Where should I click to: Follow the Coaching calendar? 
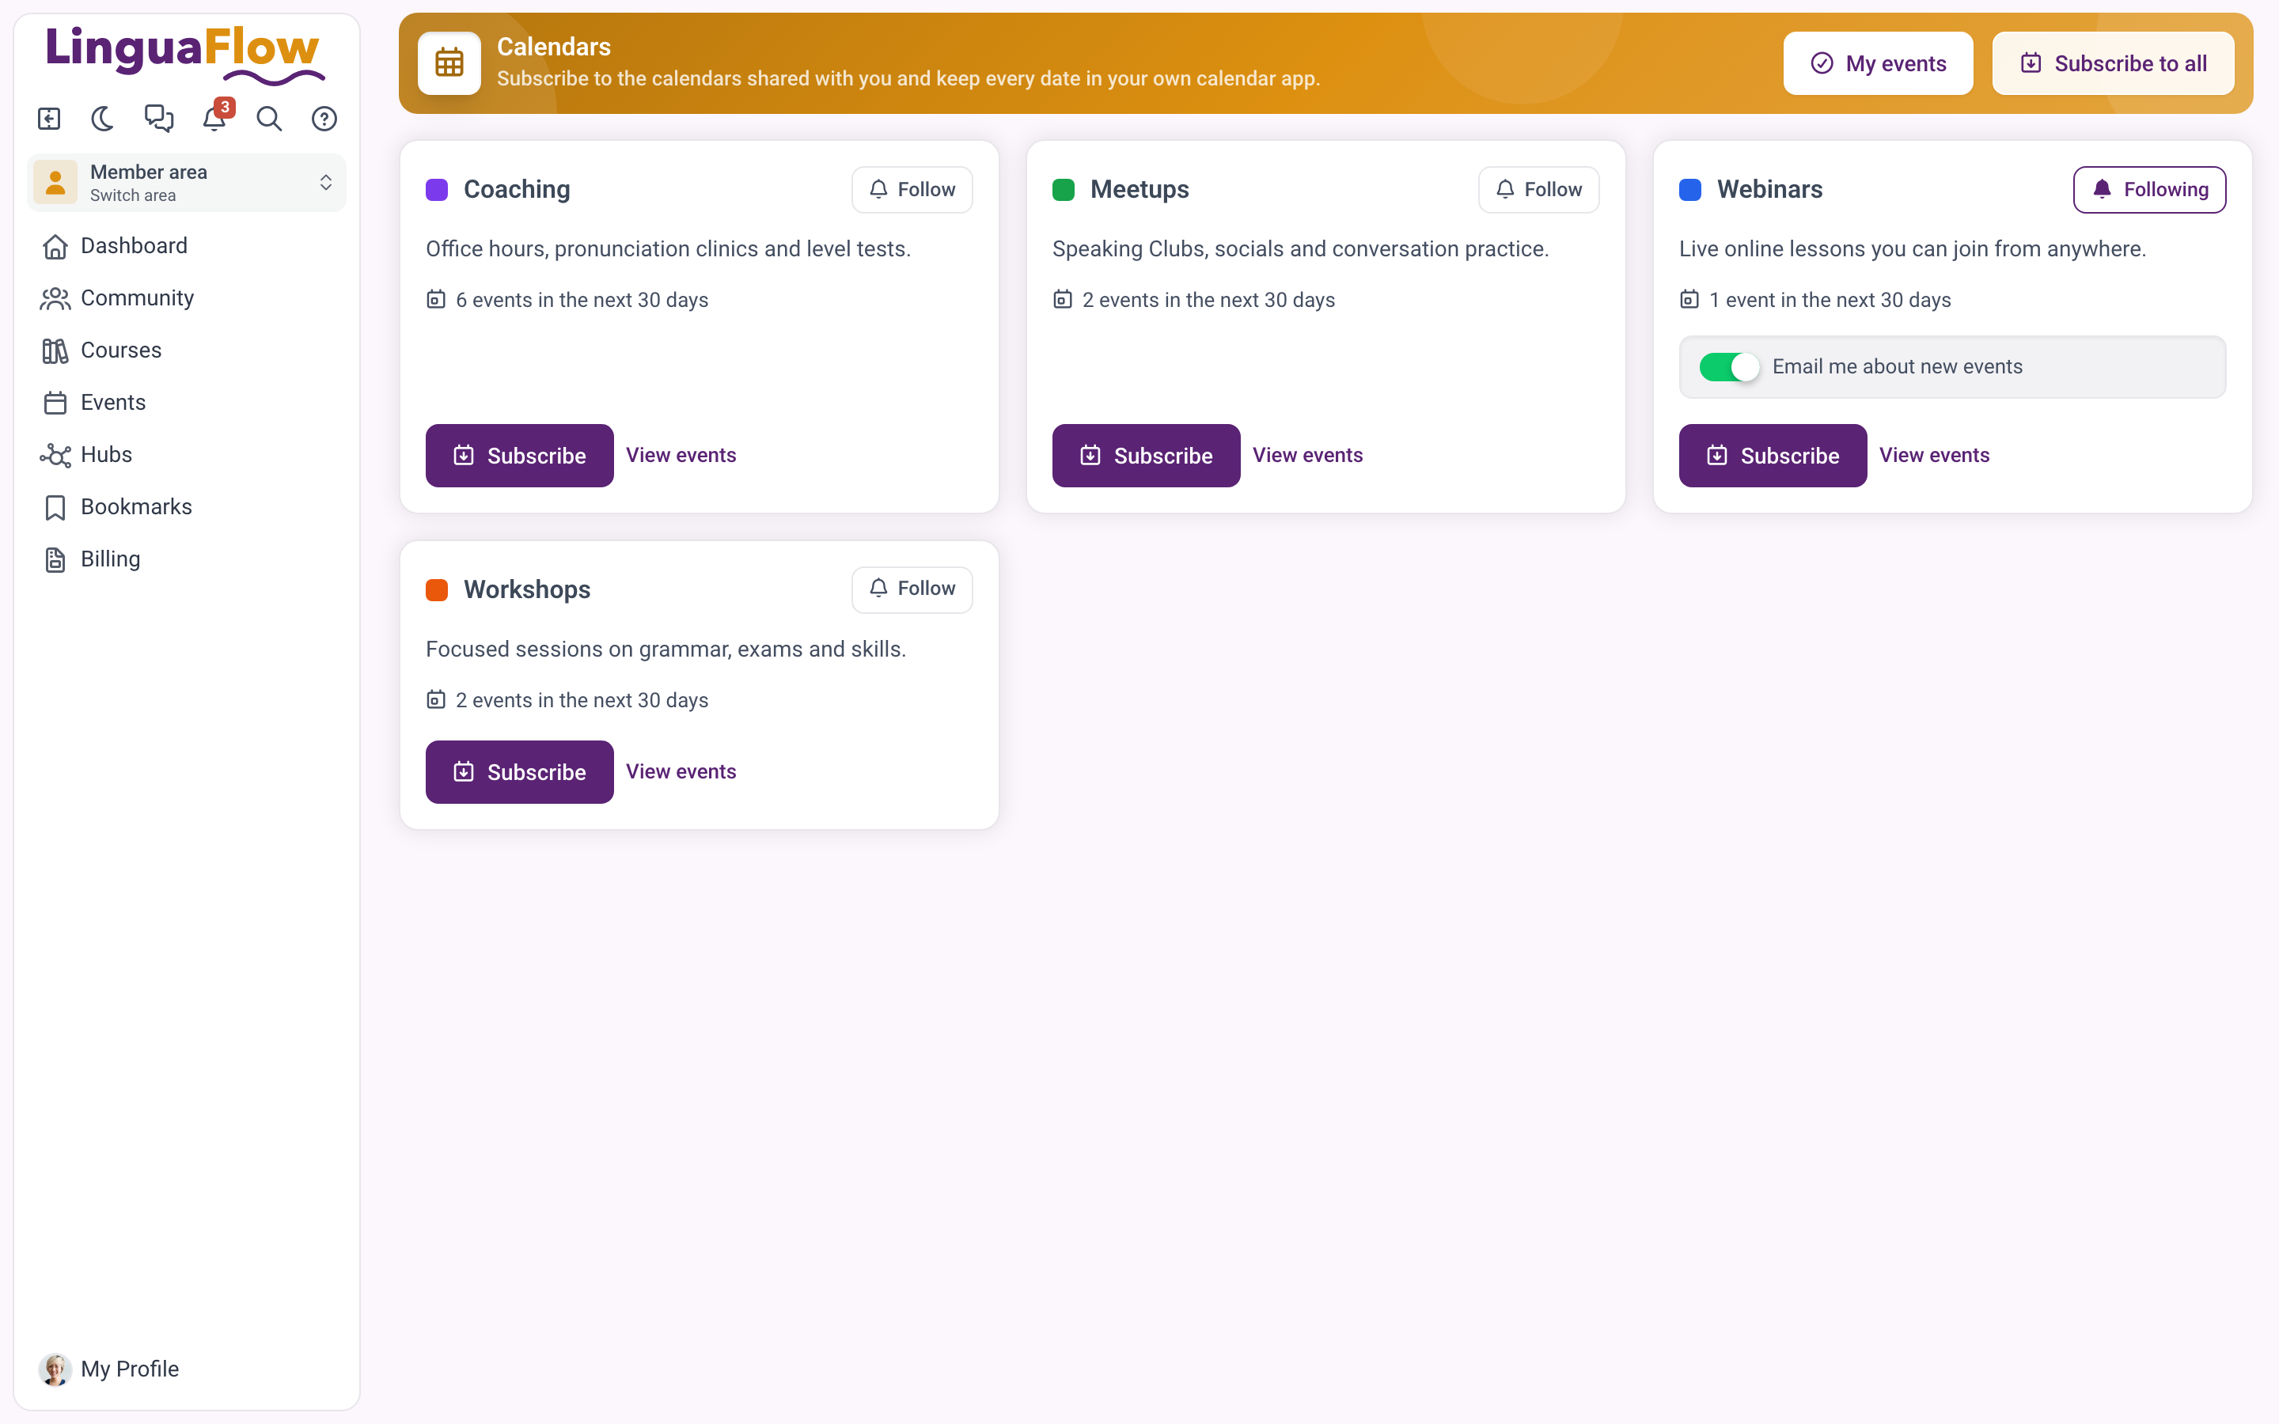[912, 189]
